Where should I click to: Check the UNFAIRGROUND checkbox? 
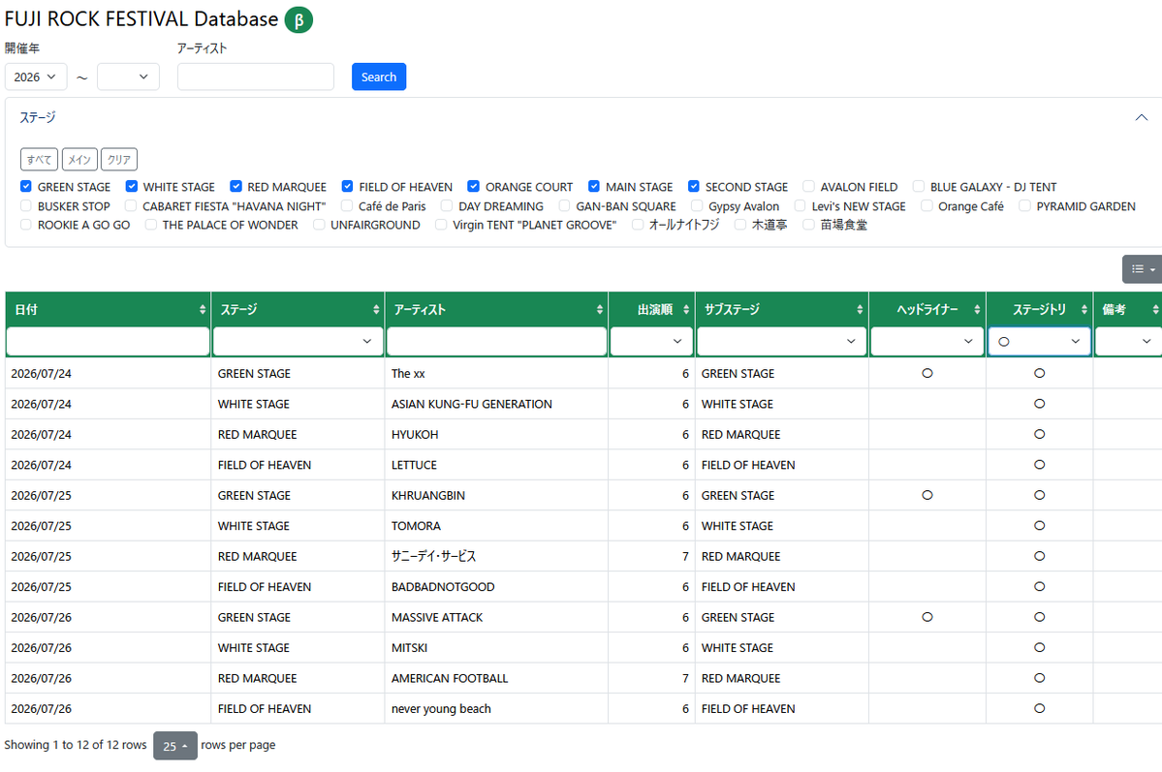click(319, 224)
